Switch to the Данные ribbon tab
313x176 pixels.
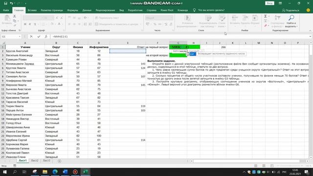pos(87,10)
